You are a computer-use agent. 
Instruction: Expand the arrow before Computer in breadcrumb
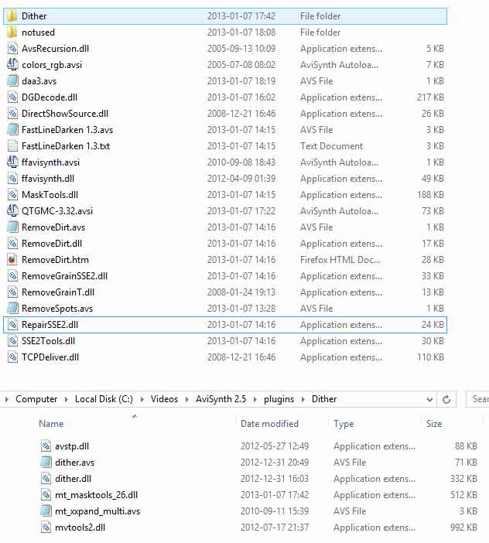7,399
